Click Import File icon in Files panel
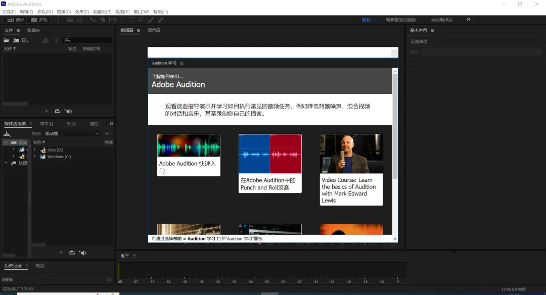The height and width of the screenshot is (295, 546). pyautogui.click(x=16, y=40)
